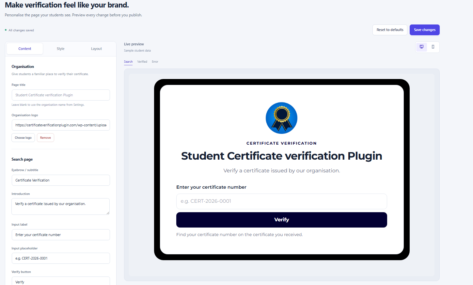Switch to mobile preview mode
Viewport: 473px width, 285px height.
point(433,47)
